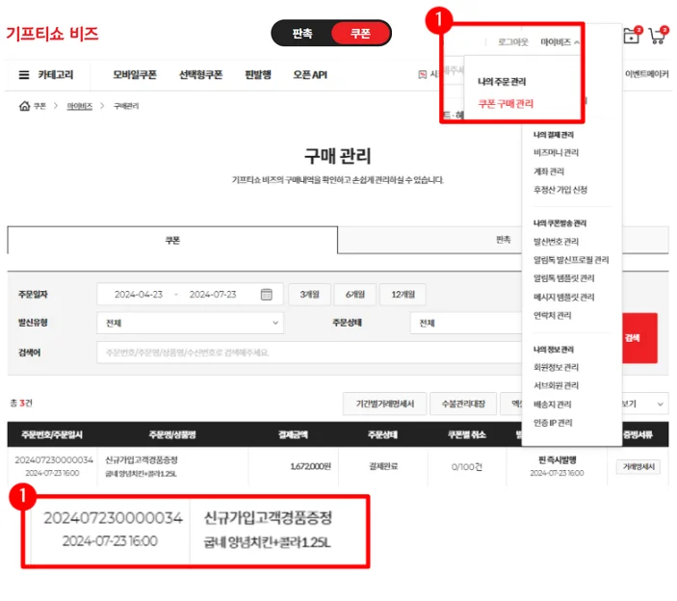The image size is (677, 601).
Task: Click the 기프티쇼 비즈 logo
Action: point(52,34)
